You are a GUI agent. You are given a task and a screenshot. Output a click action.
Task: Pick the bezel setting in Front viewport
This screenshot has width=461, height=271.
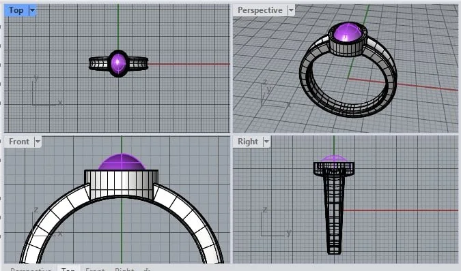point(121,184)
